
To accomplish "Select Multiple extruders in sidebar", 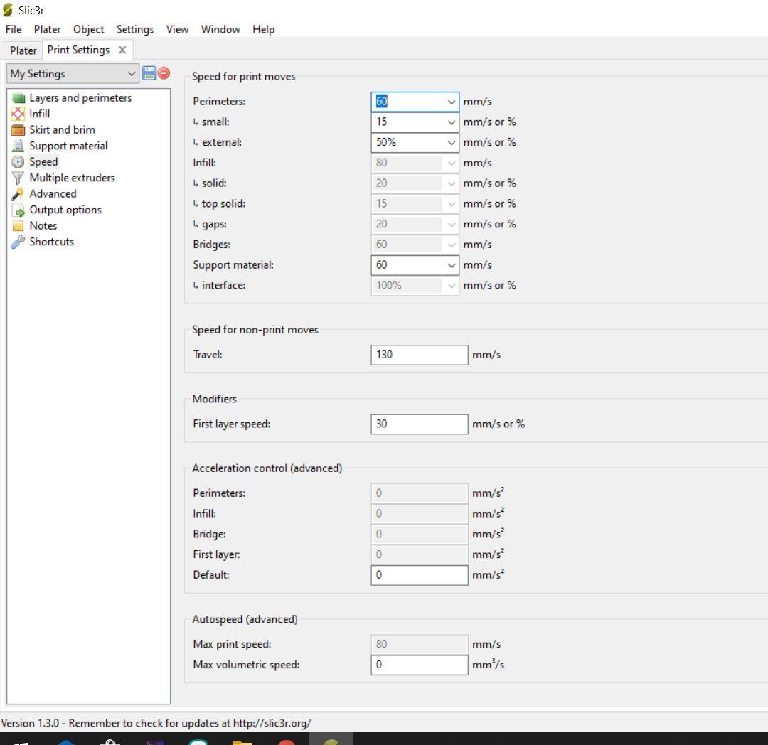I will pyautogui.click(x=72, y=178).
